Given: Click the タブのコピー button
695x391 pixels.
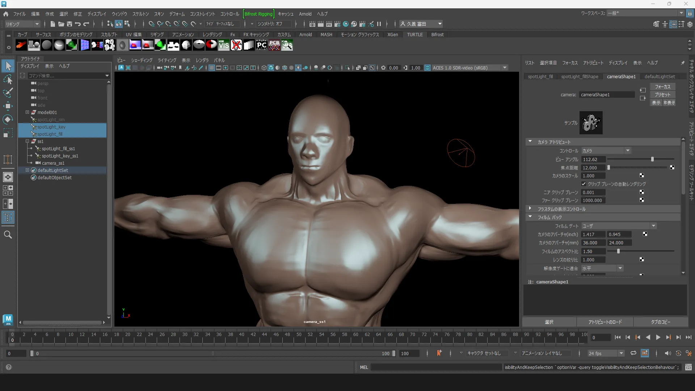Looking at the screenshot, I should click(661, 322).
